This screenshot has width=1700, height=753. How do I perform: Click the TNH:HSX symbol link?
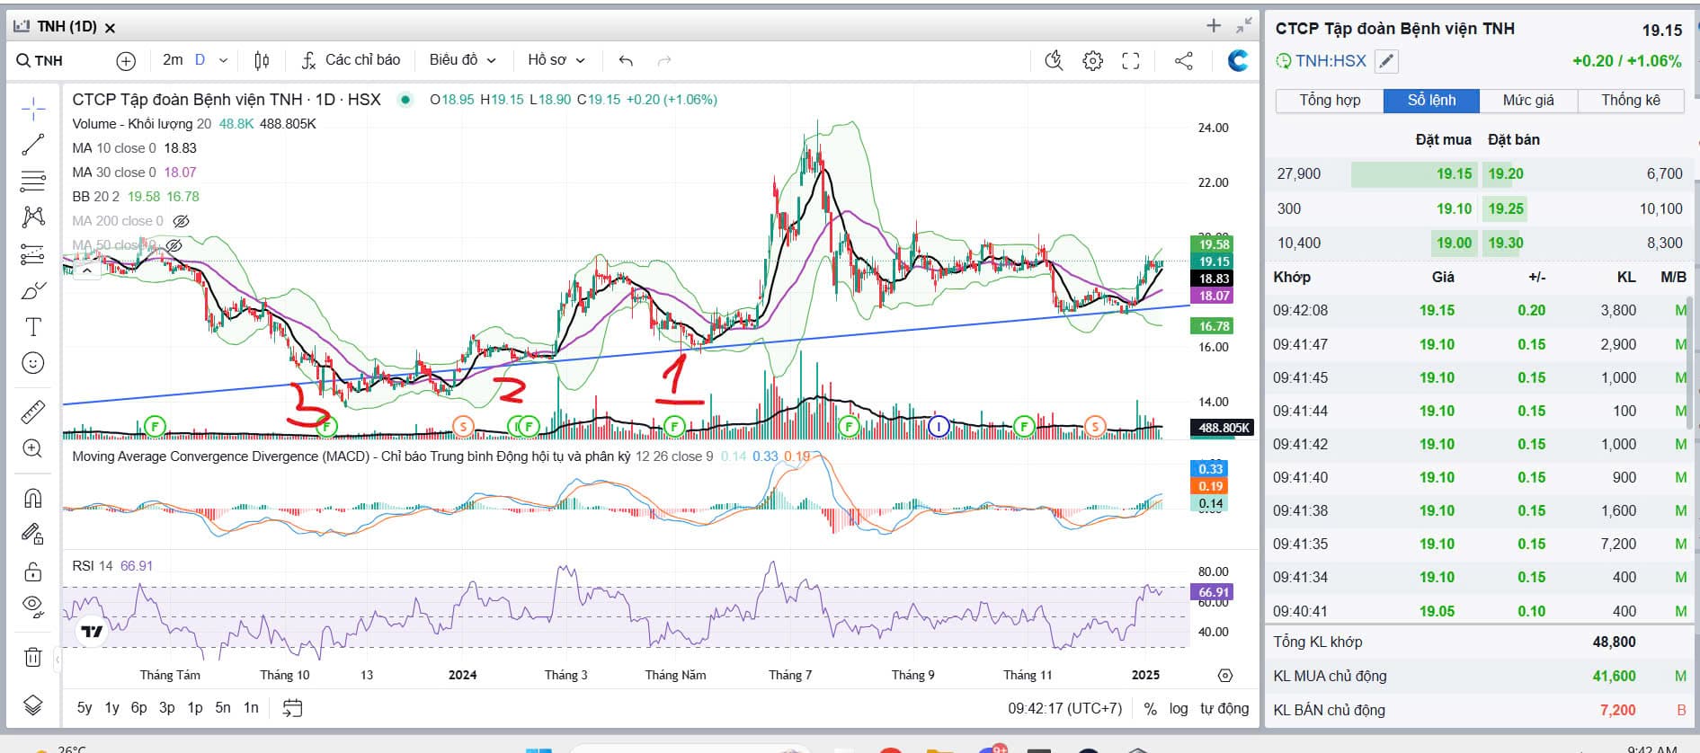coord(1331,61)
